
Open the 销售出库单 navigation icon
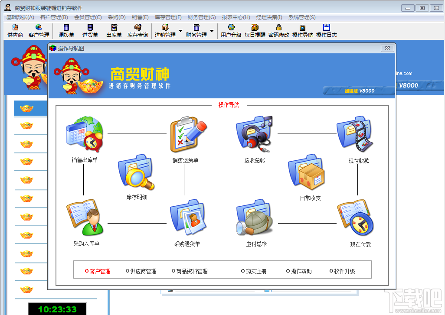85,134
